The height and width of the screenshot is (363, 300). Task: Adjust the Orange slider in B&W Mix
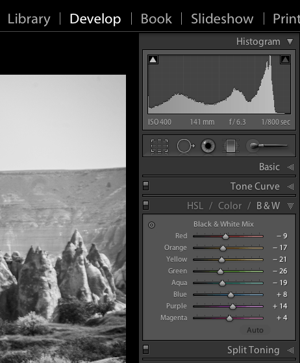223,248
